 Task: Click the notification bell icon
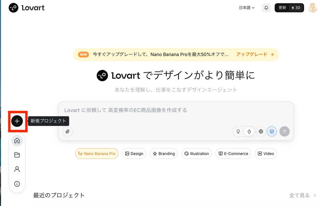(266, 8)
